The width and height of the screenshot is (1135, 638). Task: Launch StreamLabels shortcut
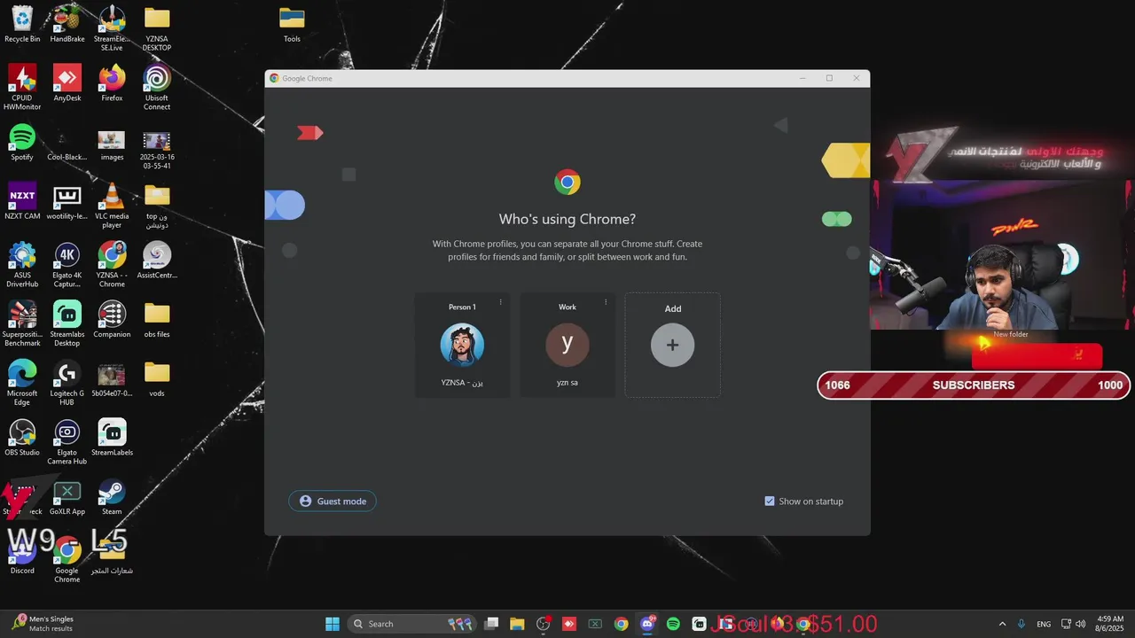(x=112, y=438)
